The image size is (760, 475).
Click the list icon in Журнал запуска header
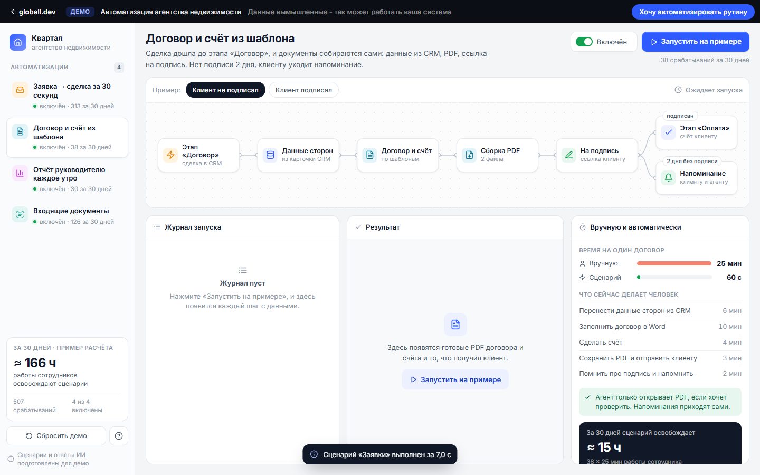tap(157, 227)
